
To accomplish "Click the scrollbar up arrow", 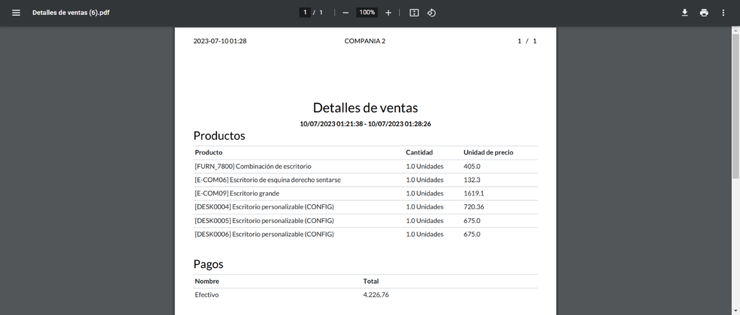I will [736, 30].
